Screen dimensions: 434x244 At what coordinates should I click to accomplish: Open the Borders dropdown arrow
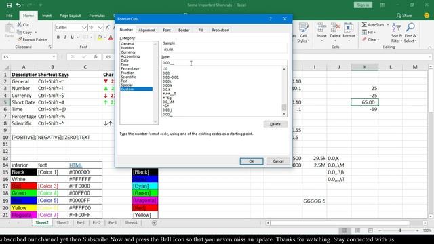[92, 37]
